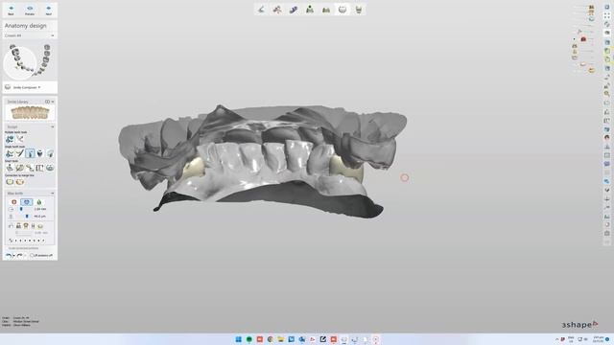Open File Explorer from the taskbar
This screenshot has height=345, width=614.
coord(281,339)
